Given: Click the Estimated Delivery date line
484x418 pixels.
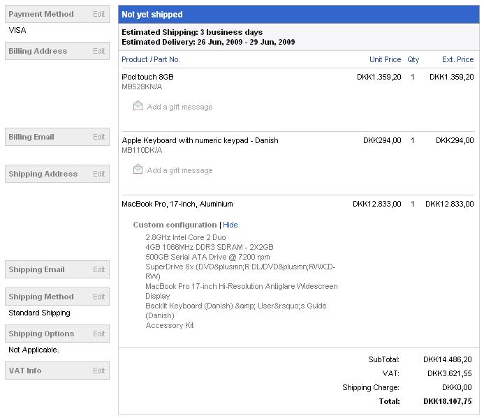Looking at the screenshot, I should pyautogui.click(x=208, y=42).
